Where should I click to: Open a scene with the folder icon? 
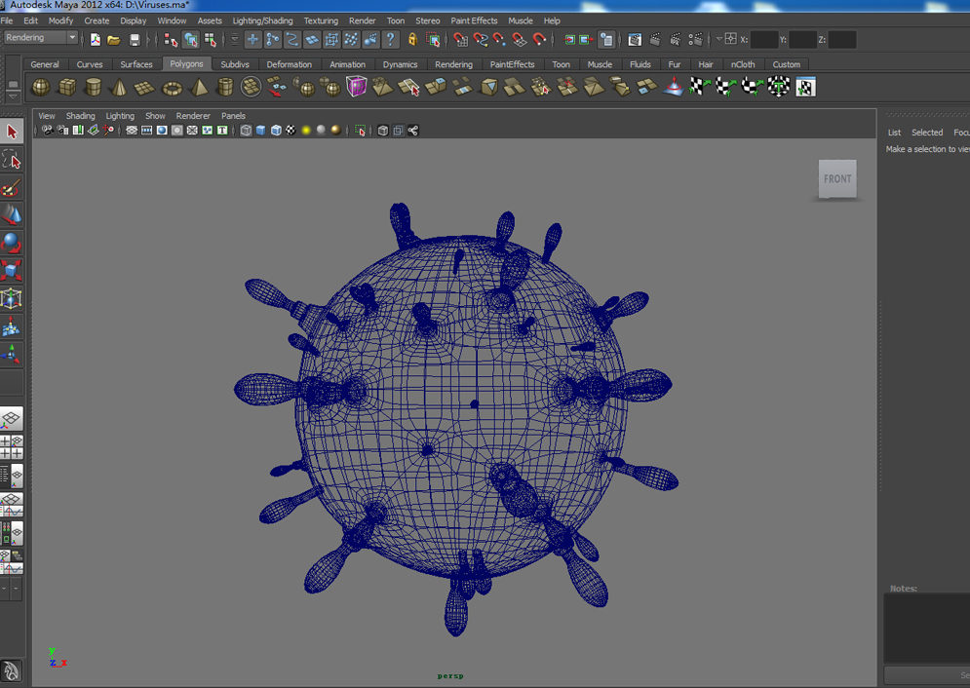coord(114,39)
